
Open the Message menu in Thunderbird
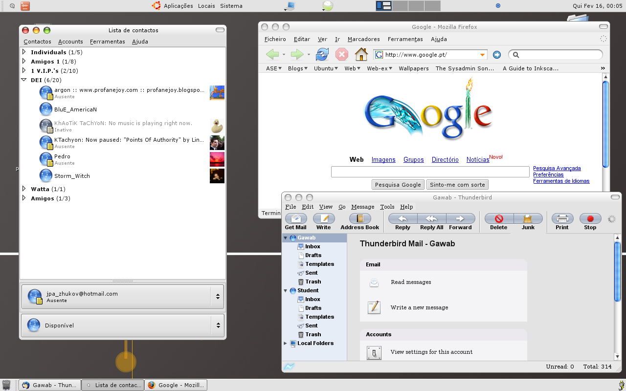tap(363, 207)
